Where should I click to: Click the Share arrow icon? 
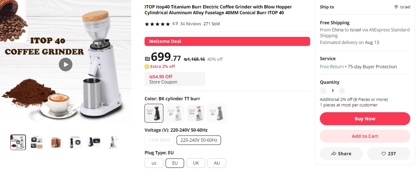(334, 154)
